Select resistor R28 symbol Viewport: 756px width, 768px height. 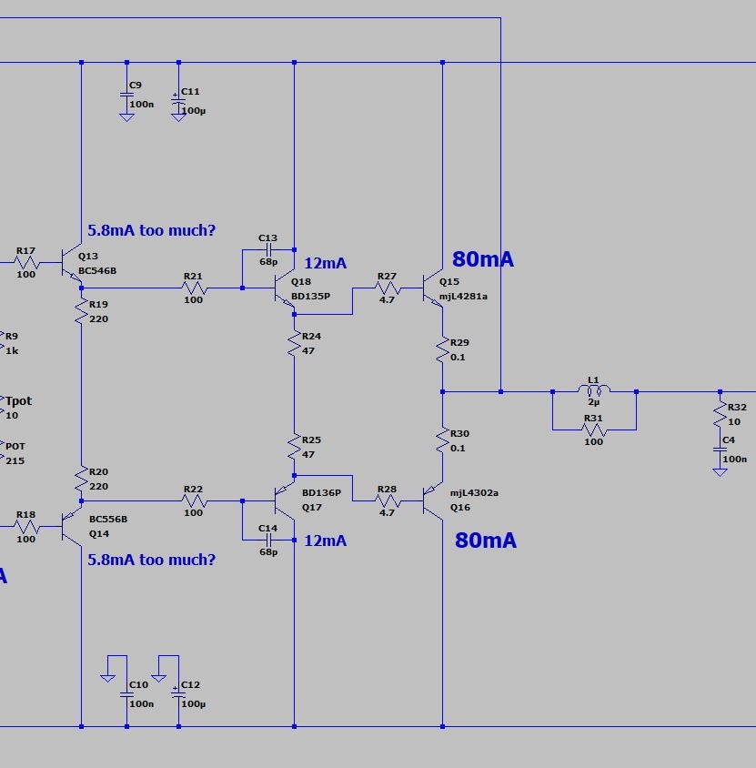(x=388, y=501)
